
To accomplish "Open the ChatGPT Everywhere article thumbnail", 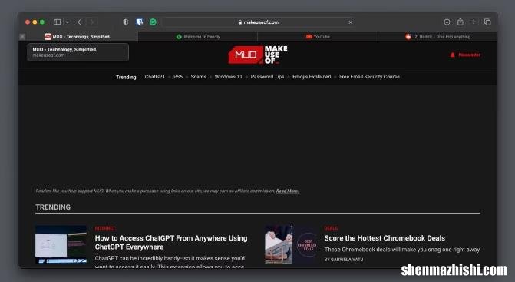I will tap(61, 244).
